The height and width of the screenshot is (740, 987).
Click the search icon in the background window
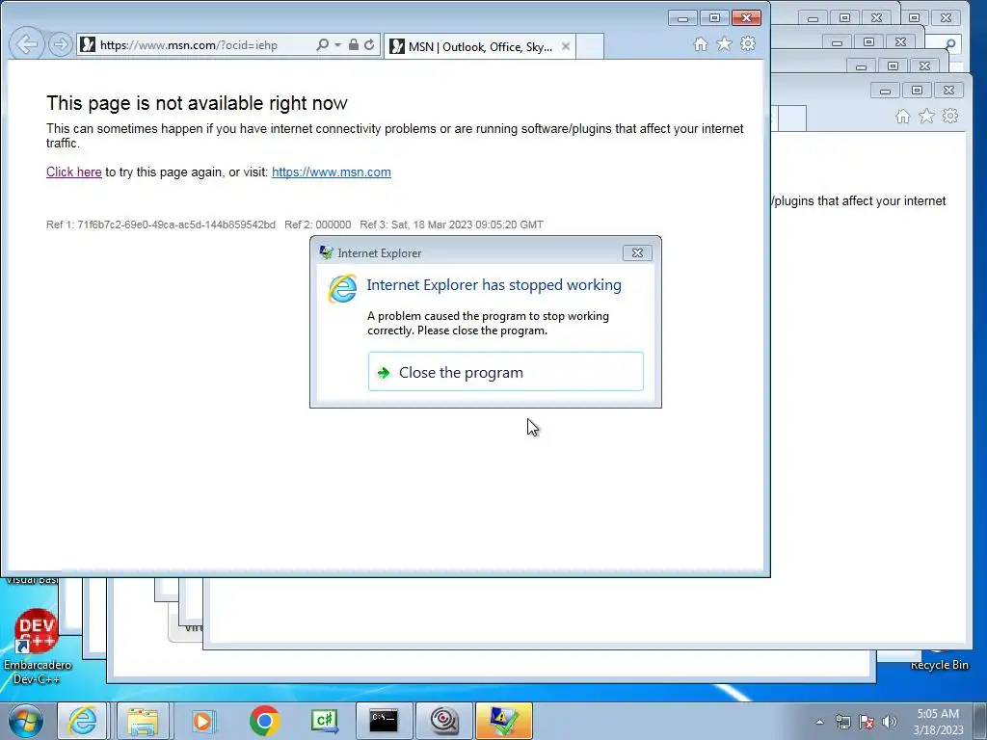(x=950, y=44)
